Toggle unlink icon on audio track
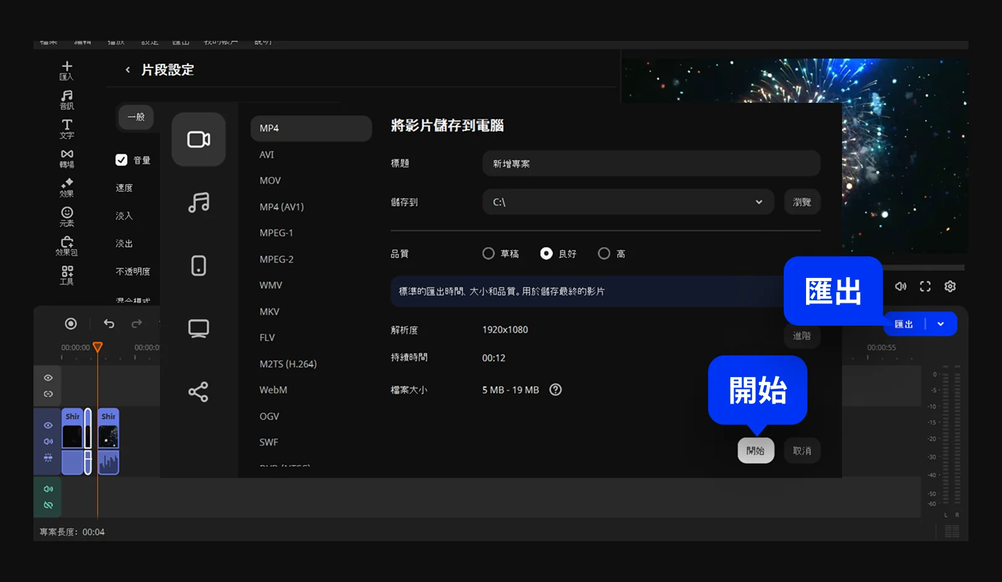 pyautogui.click(x=48, y=505)
